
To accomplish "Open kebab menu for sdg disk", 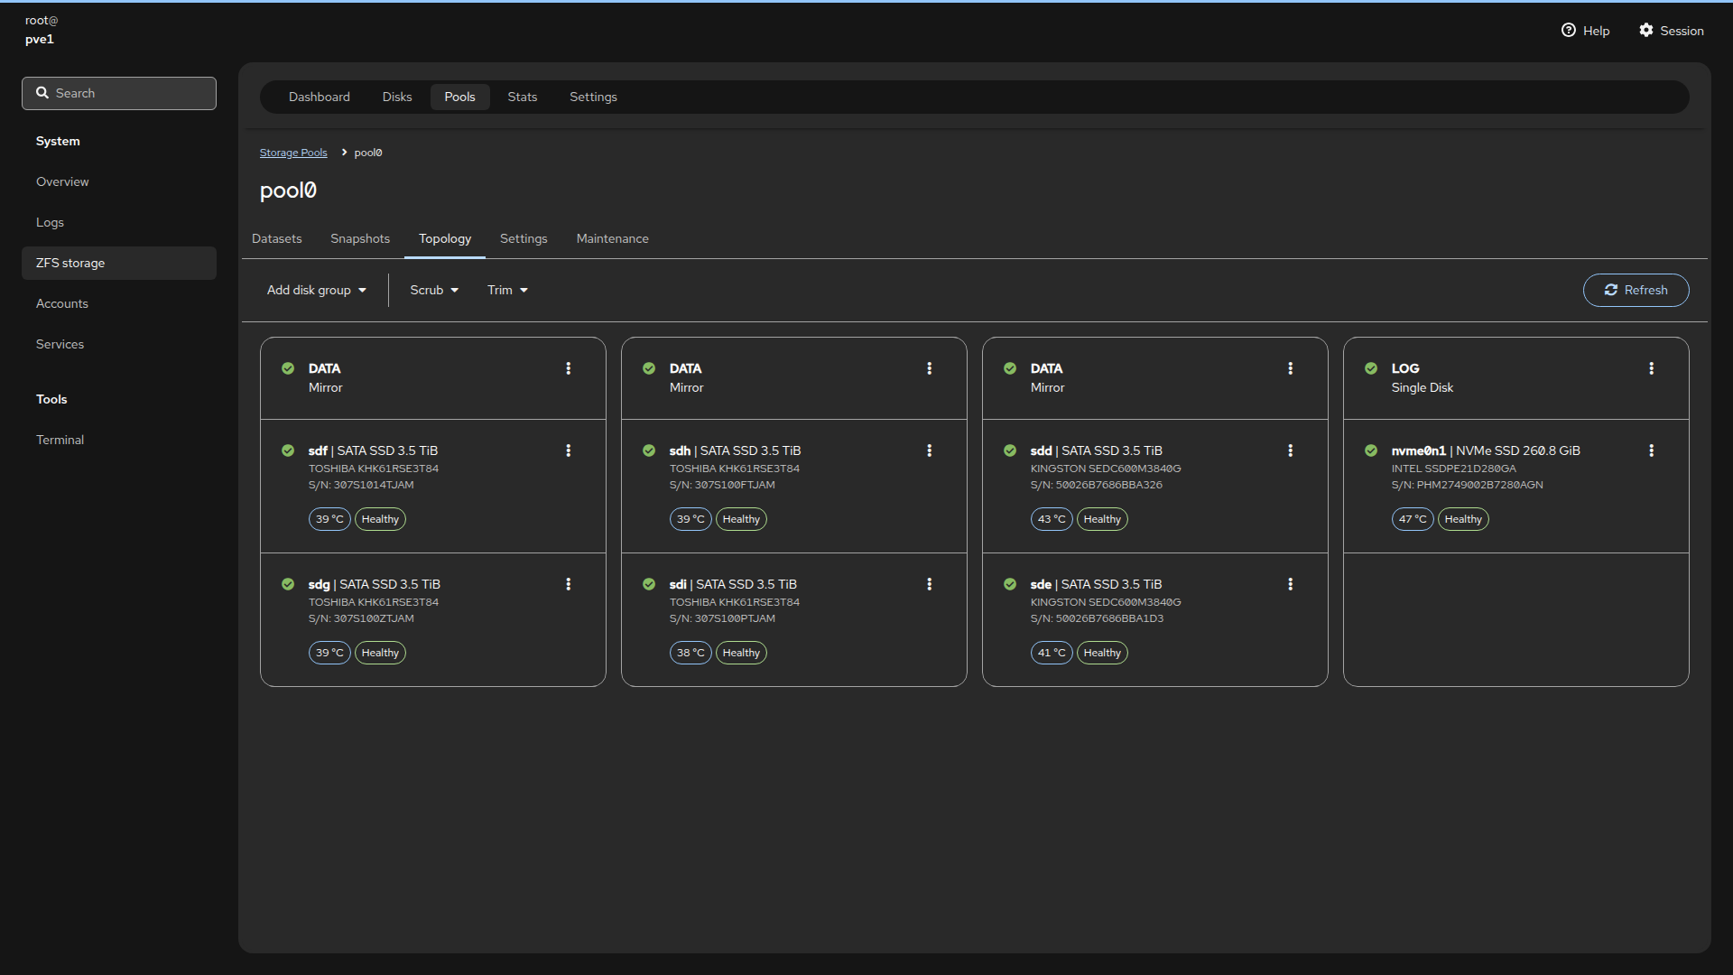I will pos(568,584).
